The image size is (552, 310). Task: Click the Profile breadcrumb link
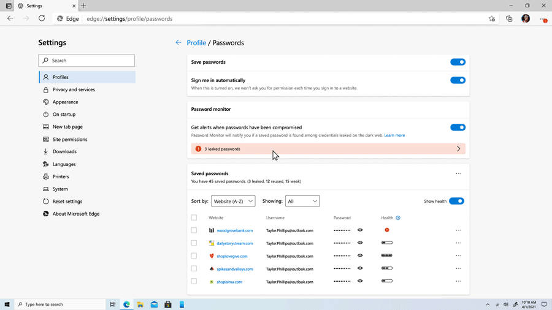click(x=196, y=42)
